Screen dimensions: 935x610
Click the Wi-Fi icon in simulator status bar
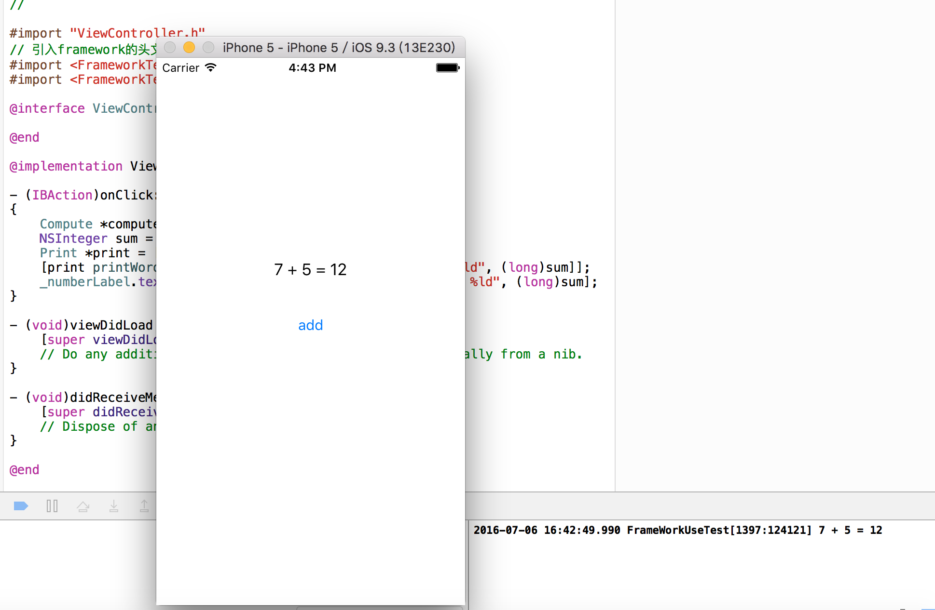pyautogui.click(x=211, y=67)
